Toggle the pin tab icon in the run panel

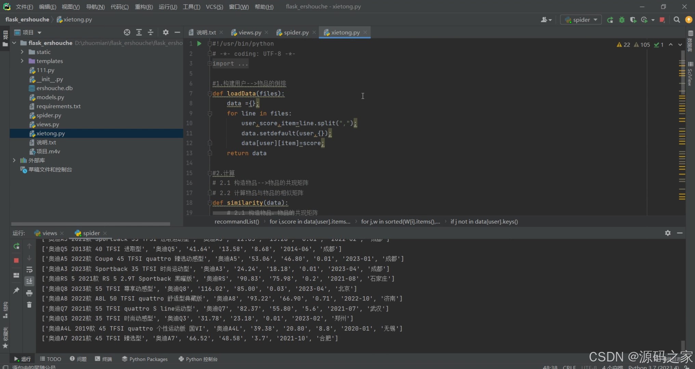pos(16,290)
